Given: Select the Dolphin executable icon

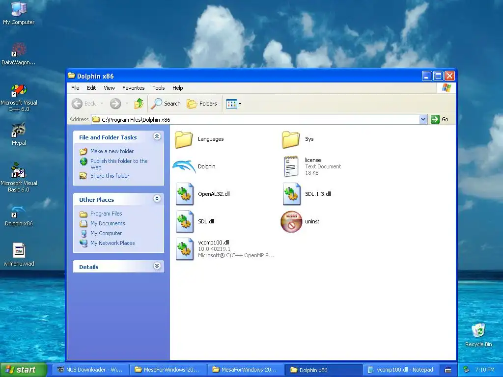Looking at the screenshot, I should click(184, 167).
